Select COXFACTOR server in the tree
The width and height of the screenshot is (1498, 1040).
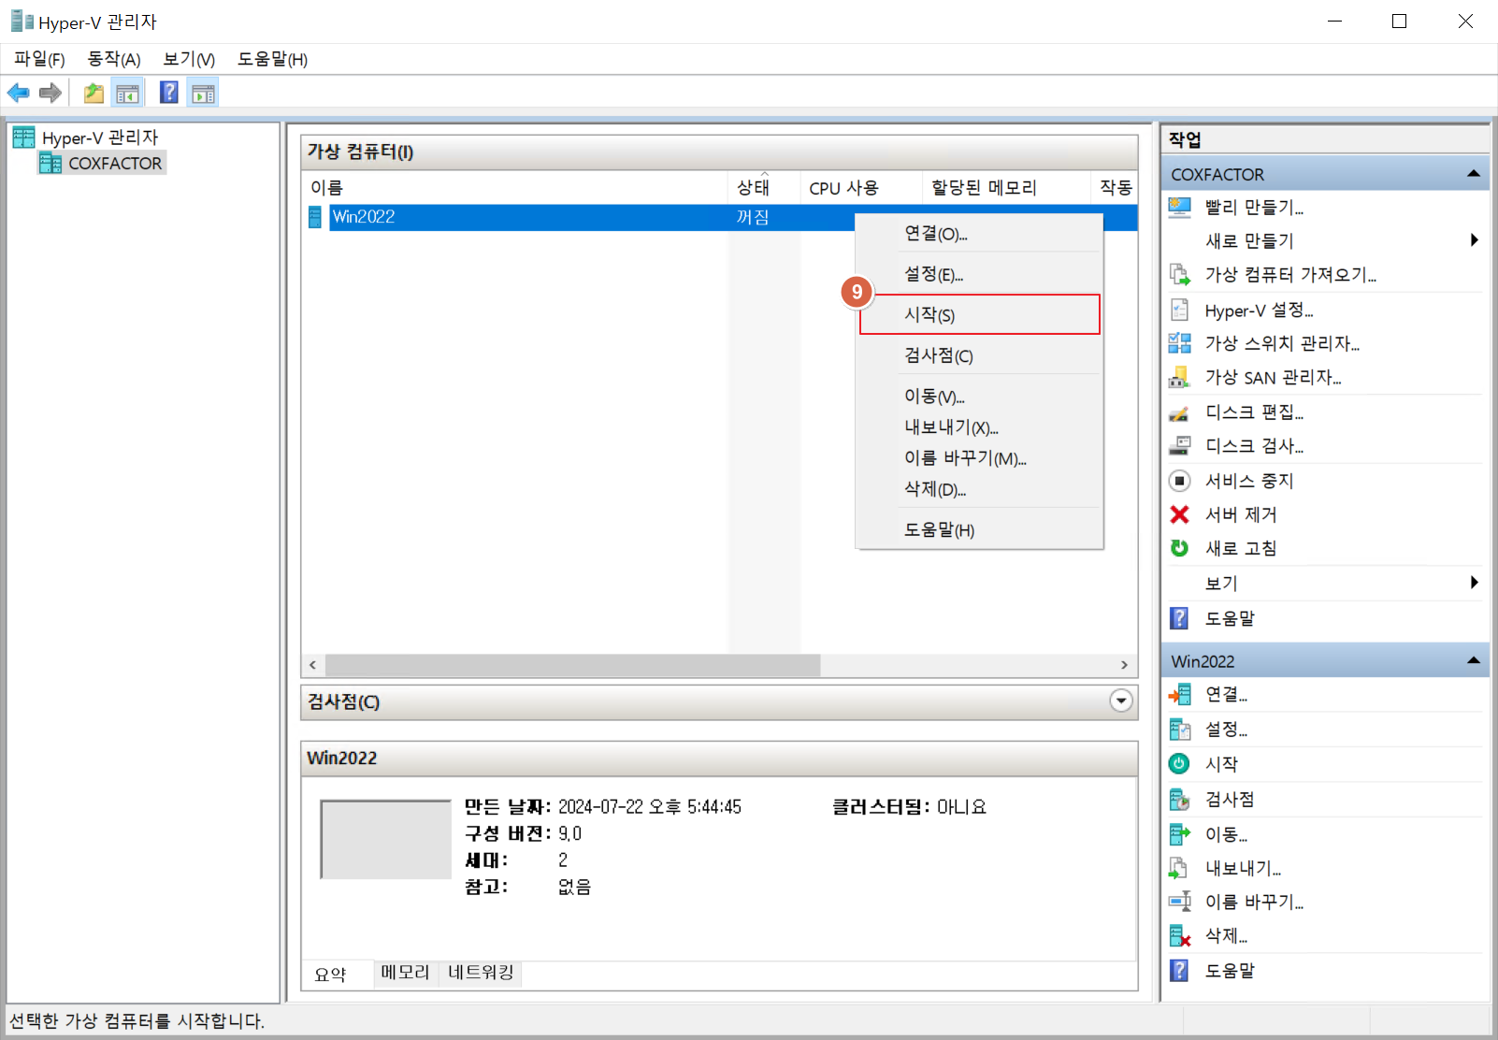(x=102, y=164)
